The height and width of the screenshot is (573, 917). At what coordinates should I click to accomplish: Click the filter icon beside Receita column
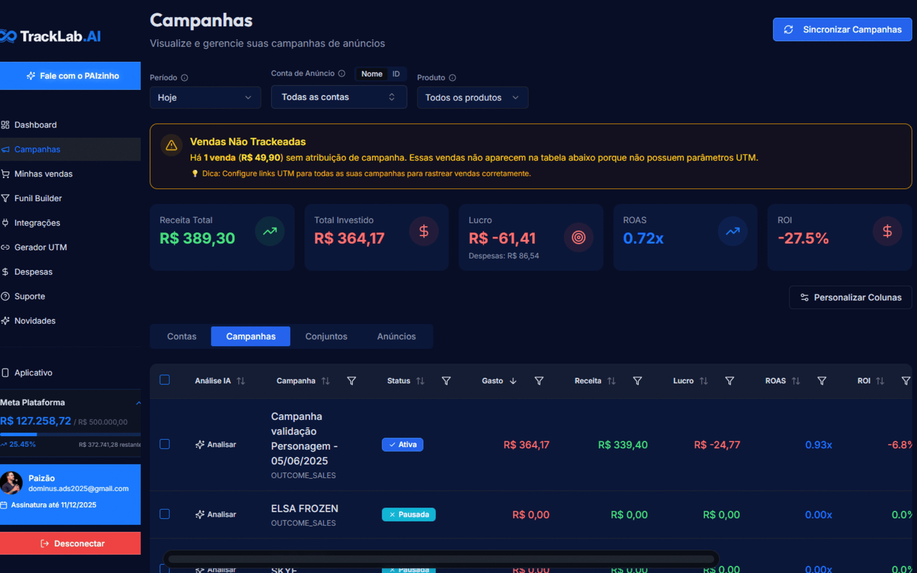tap(637, 381)
